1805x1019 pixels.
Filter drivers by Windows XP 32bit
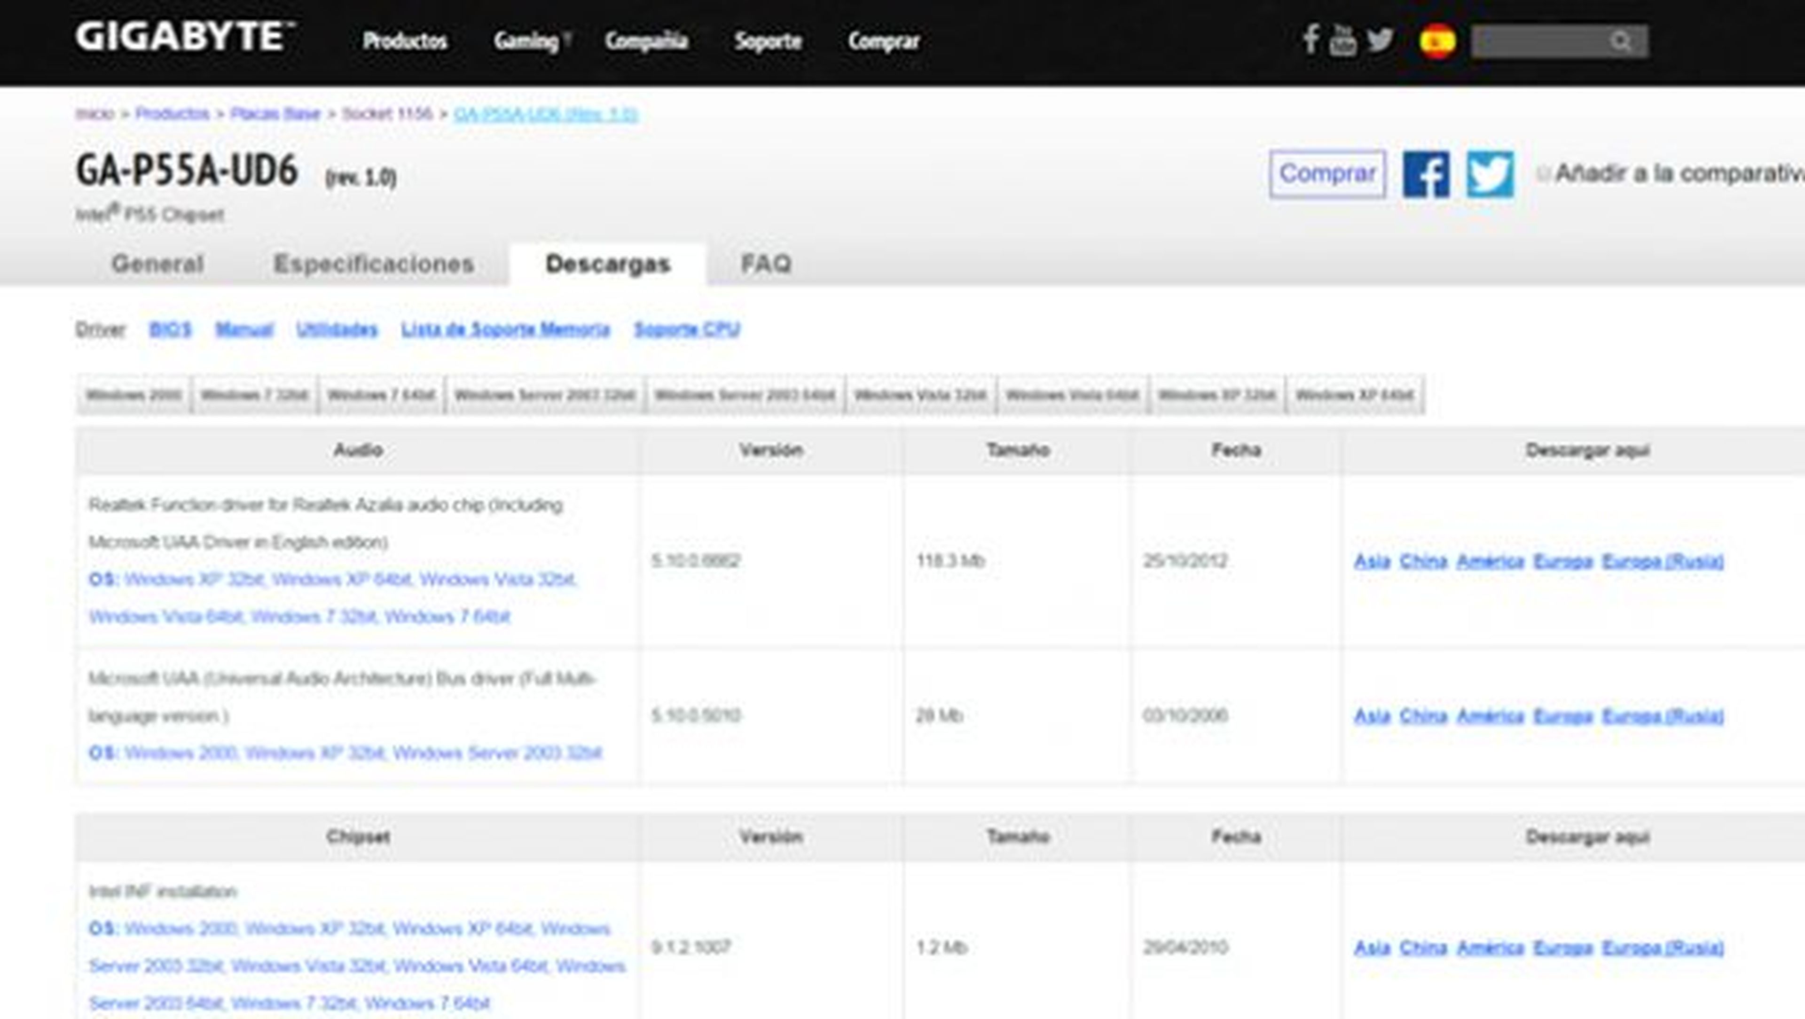click(1217, 394)
